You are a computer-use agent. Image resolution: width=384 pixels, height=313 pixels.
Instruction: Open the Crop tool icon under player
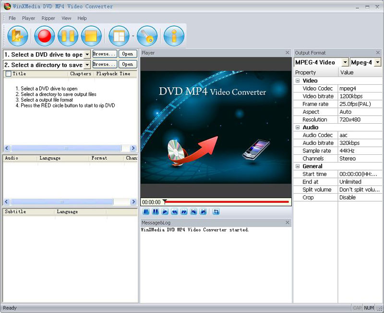coord(216,211)
